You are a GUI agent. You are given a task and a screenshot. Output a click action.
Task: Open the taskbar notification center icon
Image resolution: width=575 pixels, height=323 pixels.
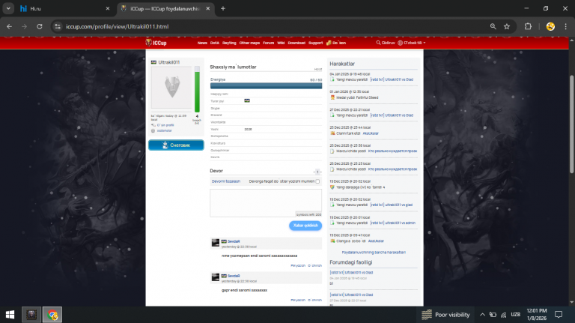pyautogui.click(x=558, y=315)
